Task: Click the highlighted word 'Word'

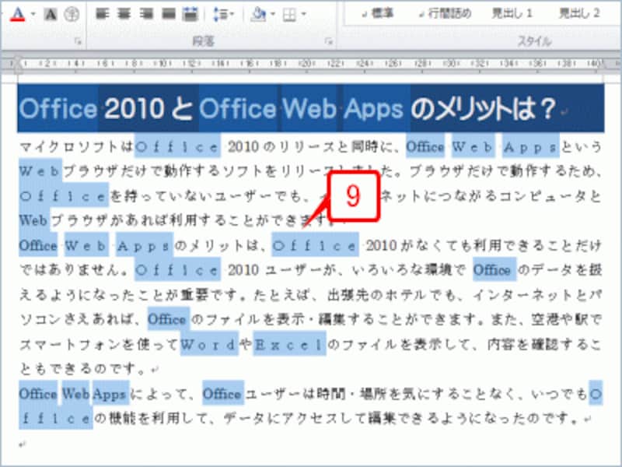Action: (x=209, y=344)
